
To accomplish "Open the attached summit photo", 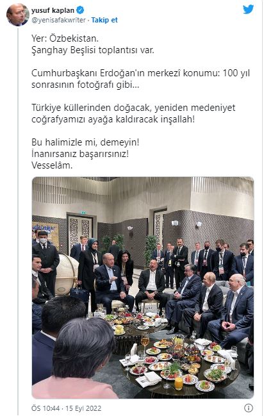I will point(143,288).
